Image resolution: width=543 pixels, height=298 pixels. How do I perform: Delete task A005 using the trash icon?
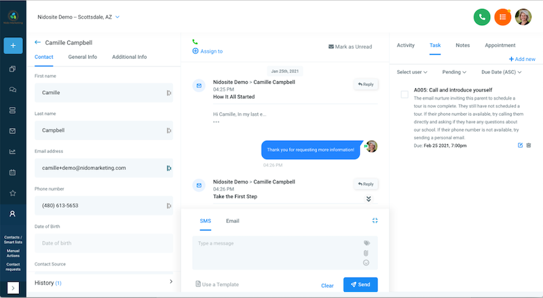[529, 146]
